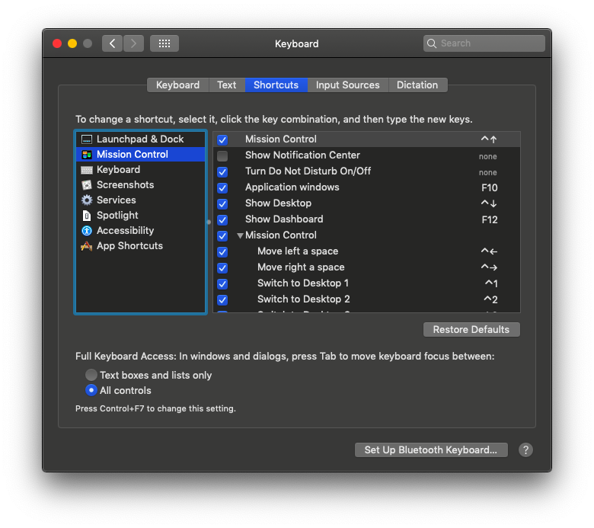Screen dimensions: 594x528
Task: Toggle Turn Do Not Disturb On/Off checkbox
Action: pos(222,171)
